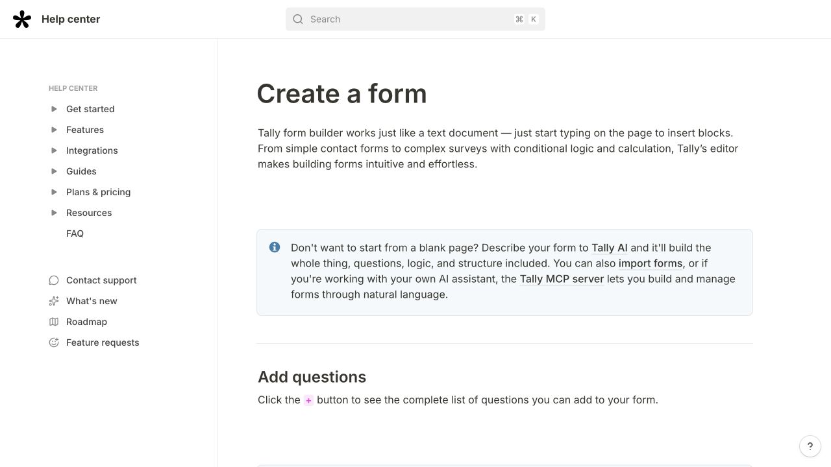Open the FAQ page
This screenshot has height=467, width=831.
pyautogui.click(x=75, y=233)
